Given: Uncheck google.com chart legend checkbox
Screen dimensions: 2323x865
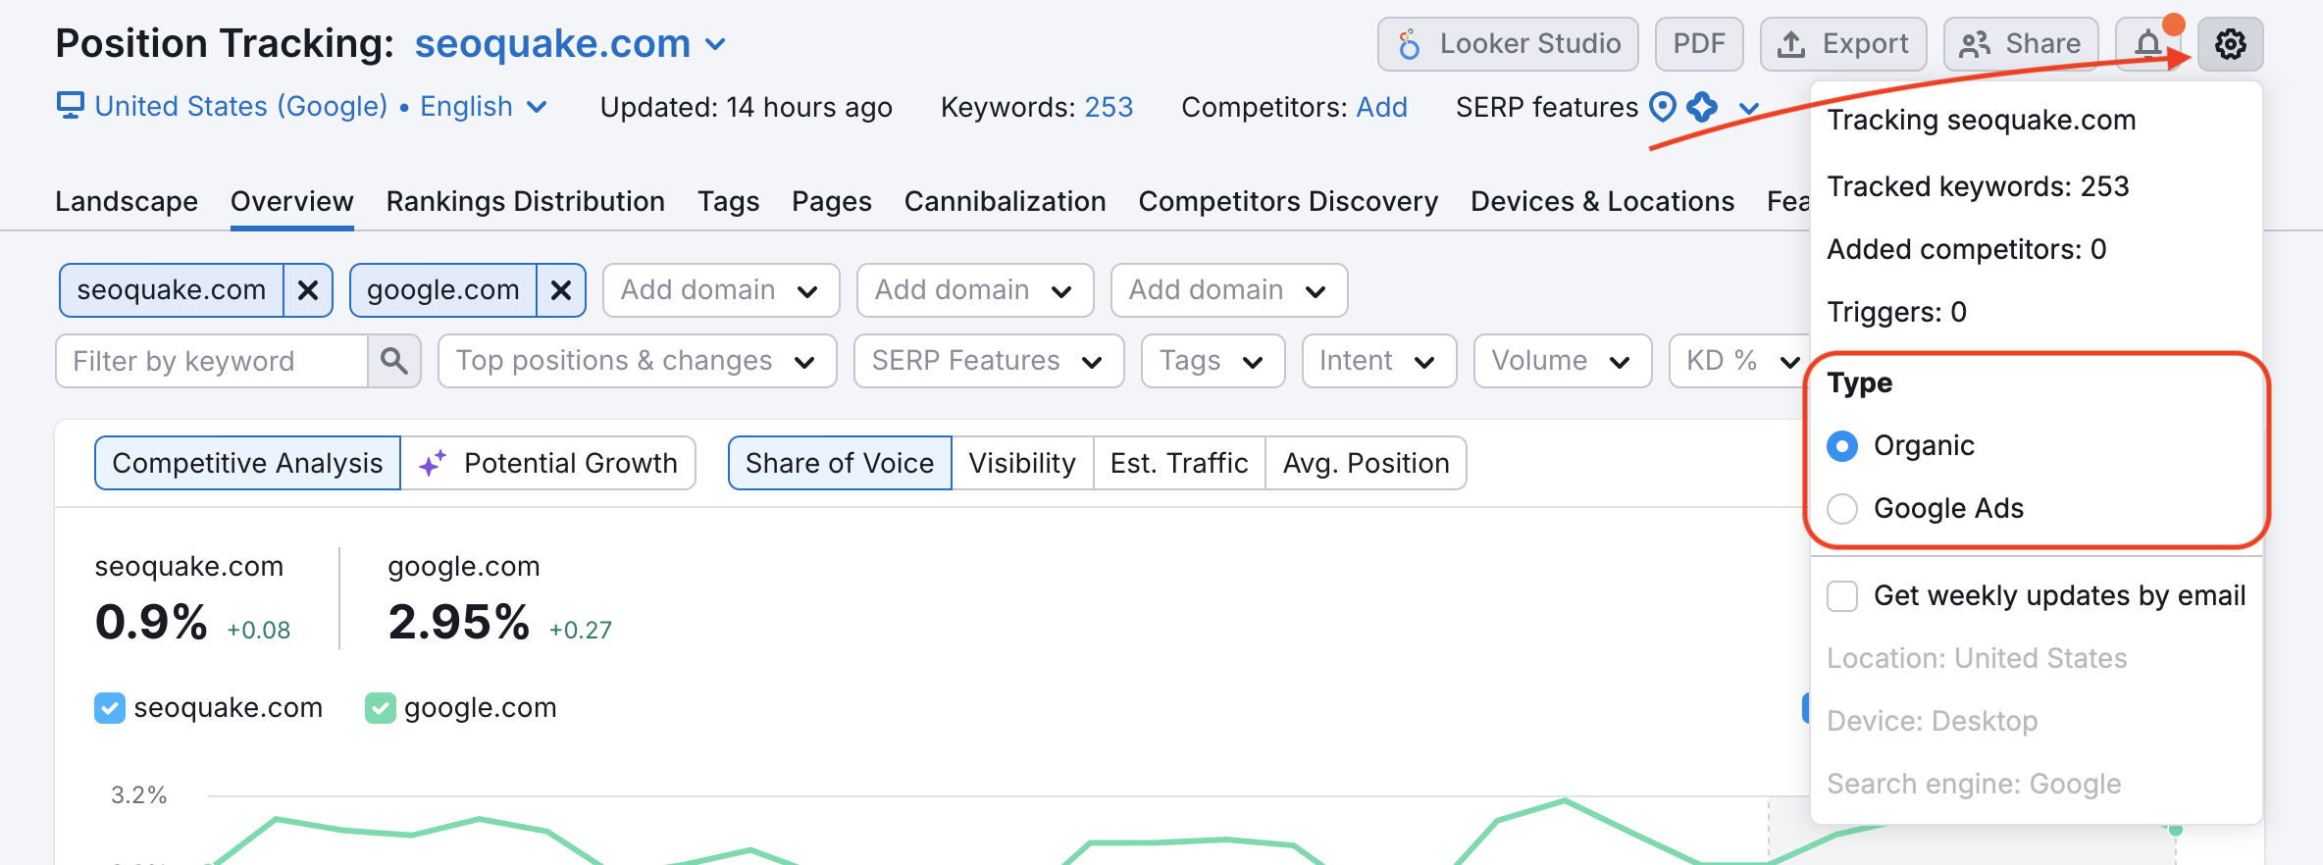Looking at the screenshot, I should (x=380, y=708).
